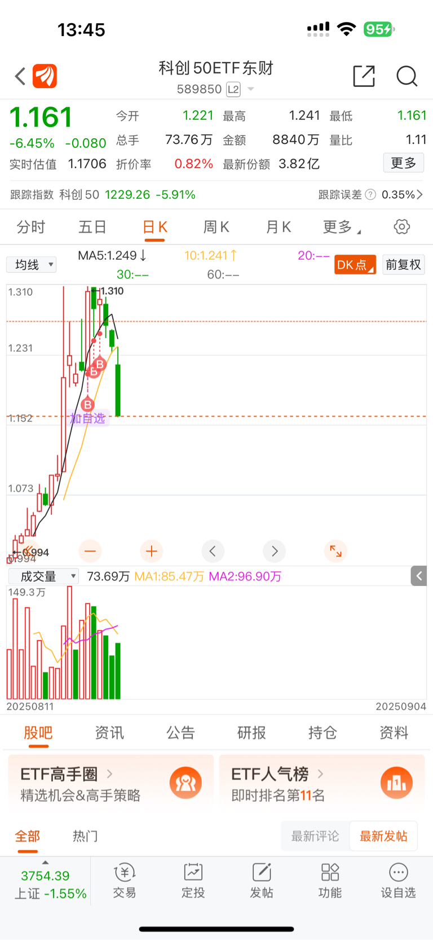433x940 pixels.
Task: Tap the 设自选 watchlist icon
Action: click(398, 881)
